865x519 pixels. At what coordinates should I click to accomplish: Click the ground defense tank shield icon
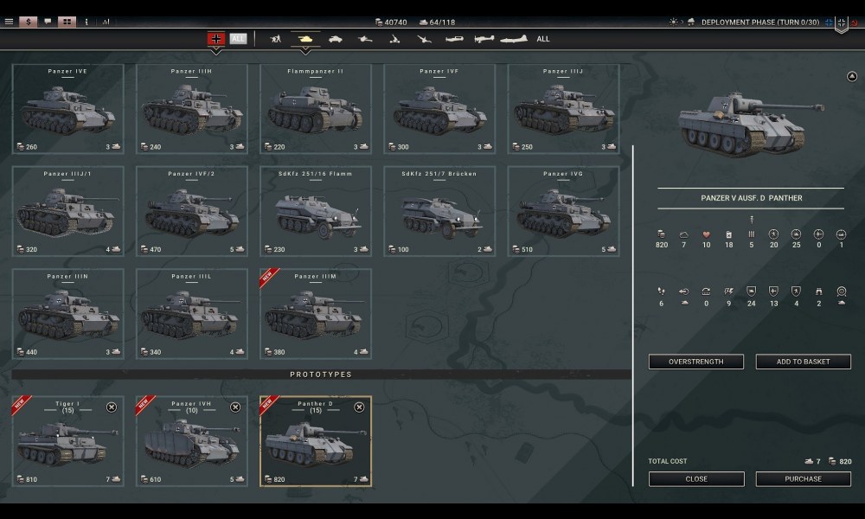[752, 292]
